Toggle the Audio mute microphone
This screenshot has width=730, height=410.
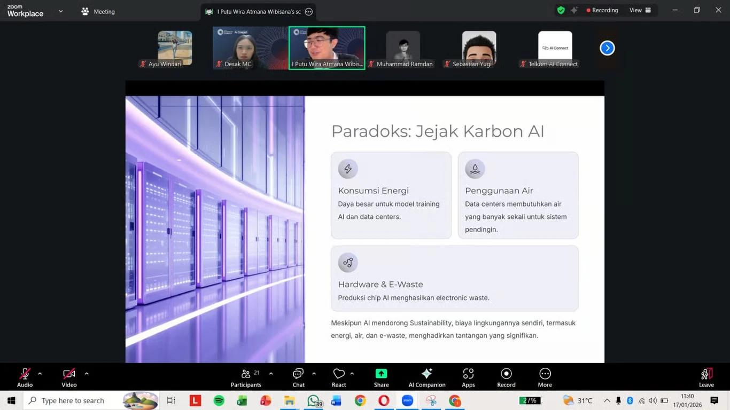tap(24, 374)
